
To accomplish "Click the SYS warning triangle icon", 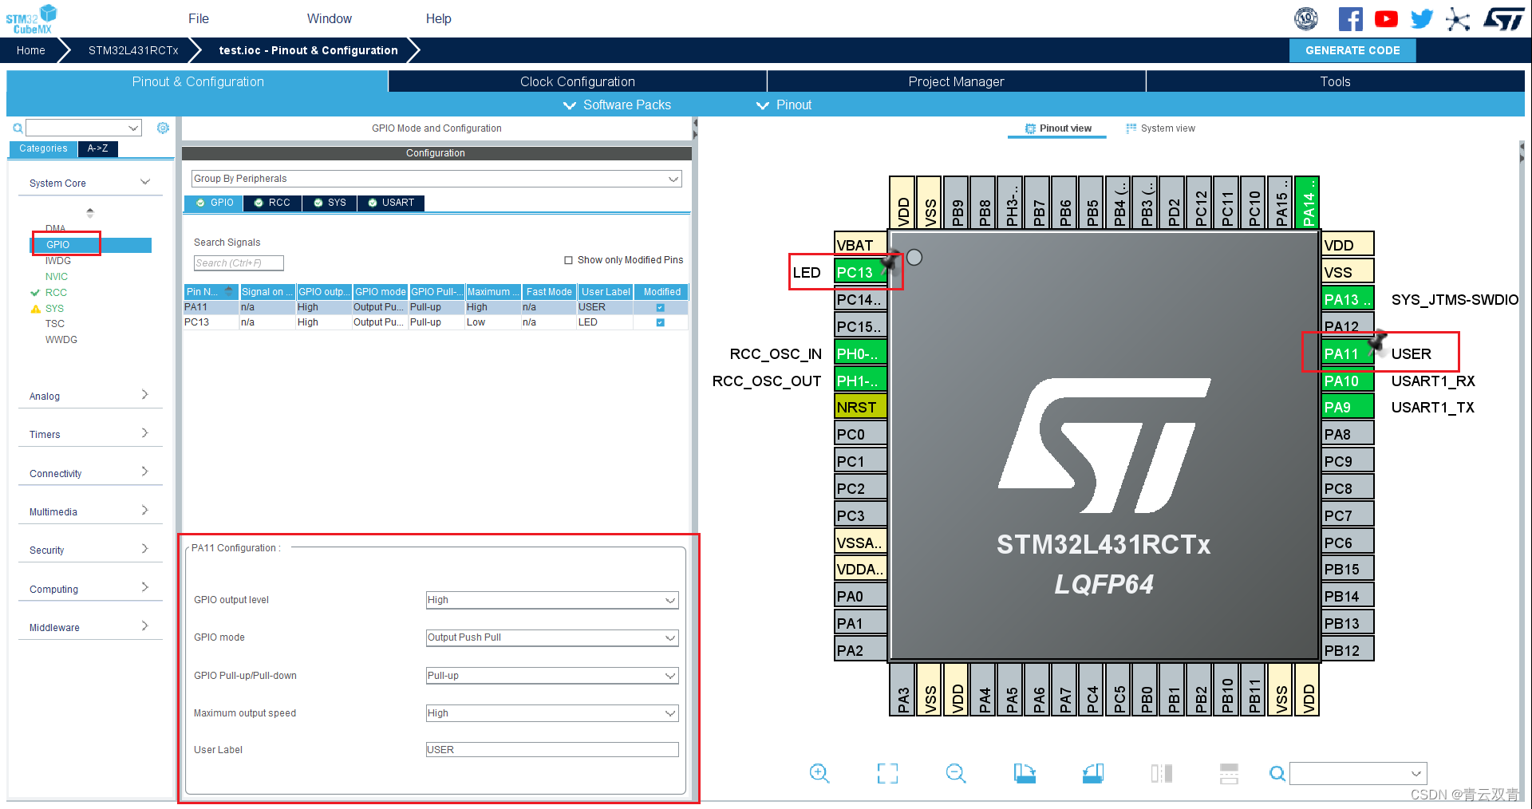I will [x=35, y=309].
